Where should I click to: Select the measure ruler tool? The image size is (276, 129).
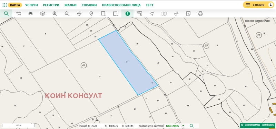point(140,14)
